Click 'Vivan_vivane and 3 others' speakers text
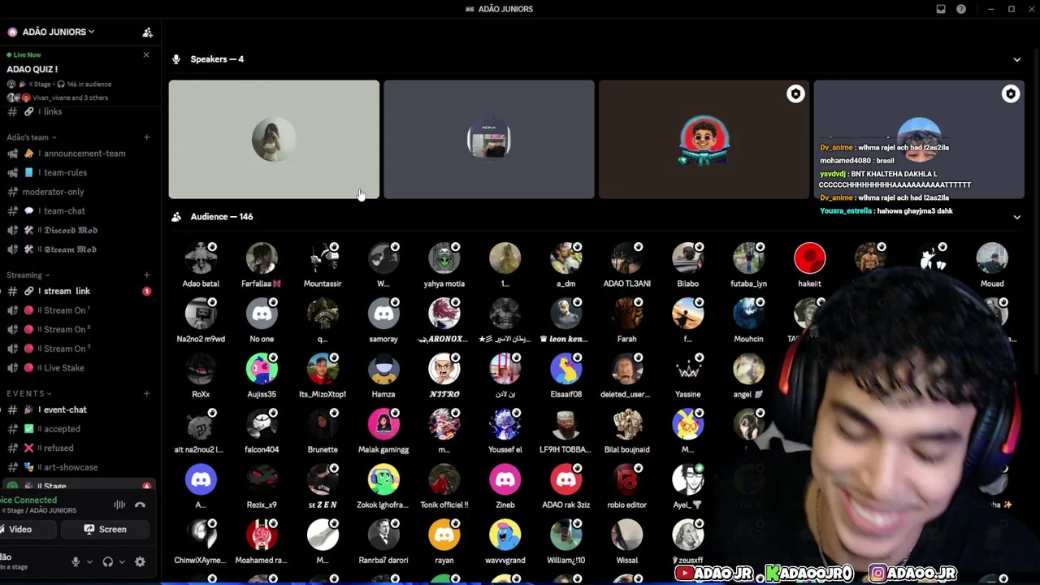 click(x=70, y=97)
